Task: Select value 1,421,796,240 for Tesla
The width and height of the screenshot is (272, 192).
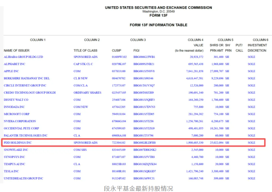Action: [x=195, y=171]
